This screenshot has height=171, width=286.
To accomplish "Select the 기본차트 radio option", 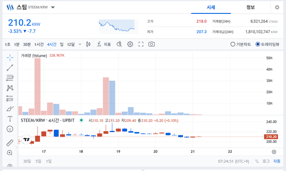I will pyautogui.click(x=240, y=44).
